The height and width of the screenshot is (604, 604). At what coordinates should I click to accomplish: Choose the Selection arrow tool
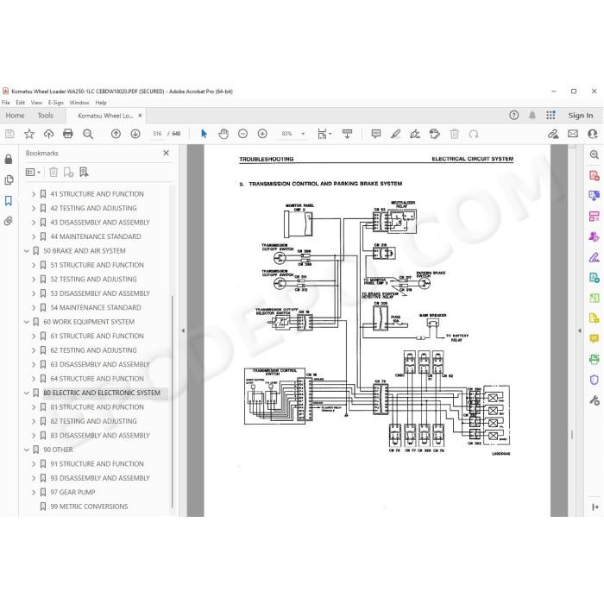pyautogui.click(x=204, y=134)
